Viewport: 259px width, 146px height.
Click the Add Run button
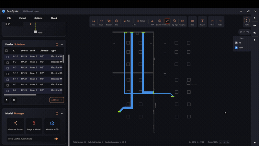(57, 100)
